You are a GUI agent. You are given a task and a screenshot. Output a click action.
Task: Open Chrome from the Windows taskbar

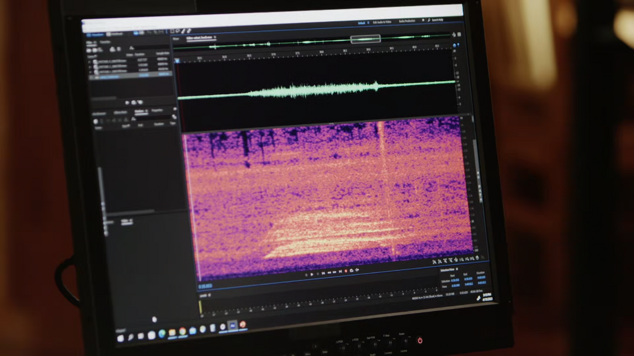(x=183, y=332)
